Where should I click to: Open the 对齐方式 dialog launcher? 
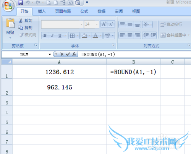tap(189, 45)
